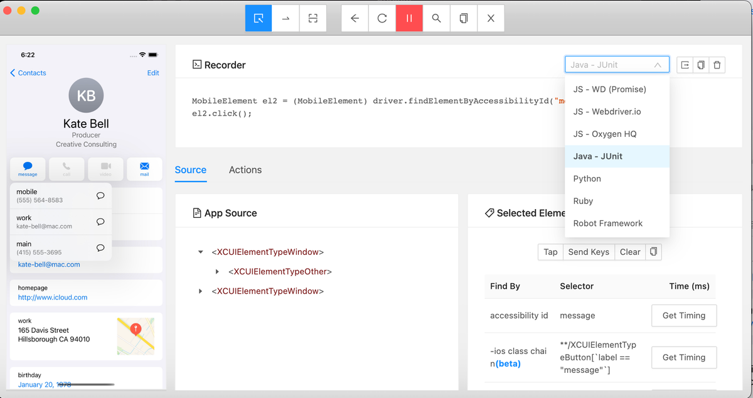Screen dimensions: 753x398
Task: Click the back navigation icon
Action: click(355, 18)
